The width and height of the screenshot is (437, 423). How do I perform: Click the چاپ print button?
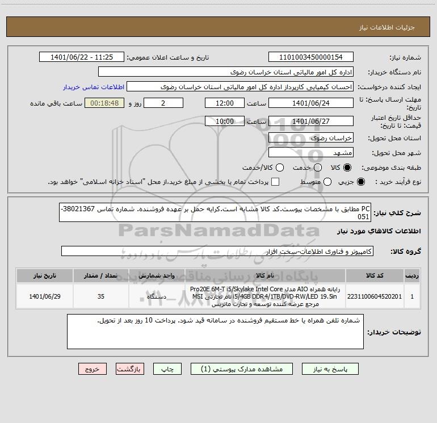(167, 369)
